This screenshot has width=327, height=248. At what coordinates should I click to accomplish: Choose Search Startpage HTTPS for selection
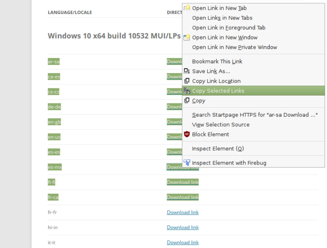coord(253,115)
